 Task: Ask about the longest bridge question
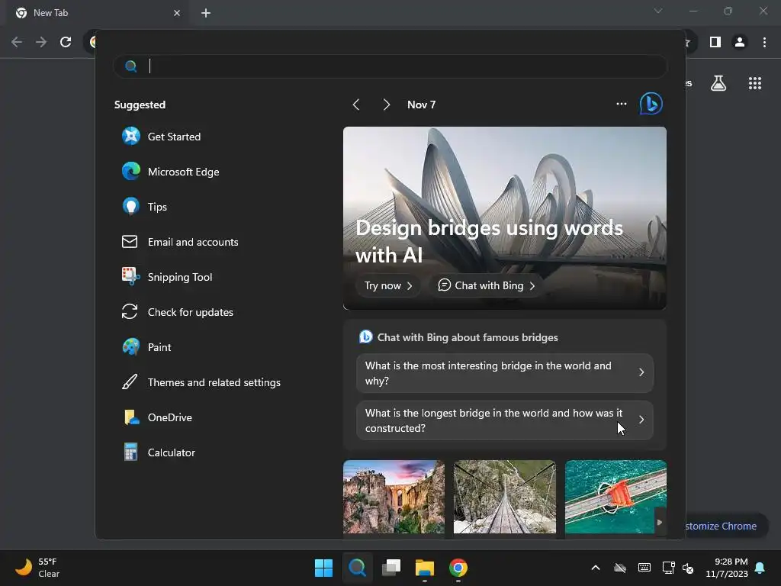click(505, 420)
